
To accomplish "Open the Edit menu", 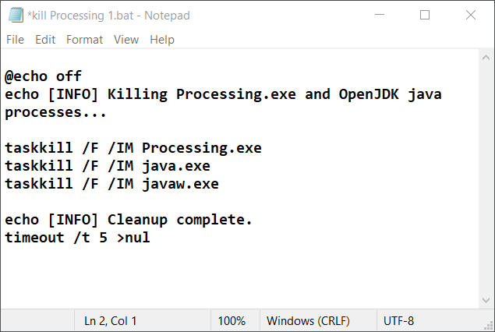I will pos(45,39).
